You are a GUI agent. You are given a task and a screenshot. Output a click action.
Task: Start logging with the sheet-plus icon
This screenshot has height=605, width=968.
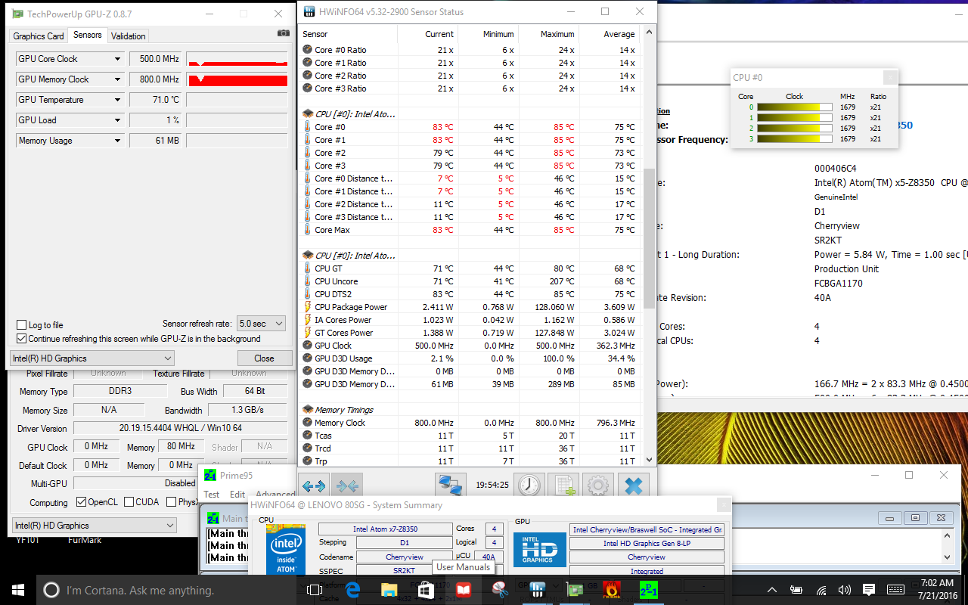[x=563, y=486]
